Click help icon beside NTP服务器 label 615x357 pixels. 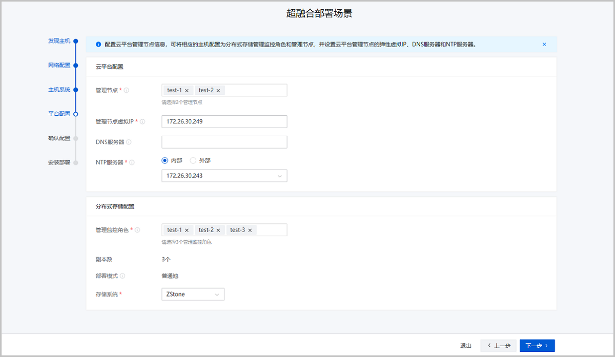(132, 162)
